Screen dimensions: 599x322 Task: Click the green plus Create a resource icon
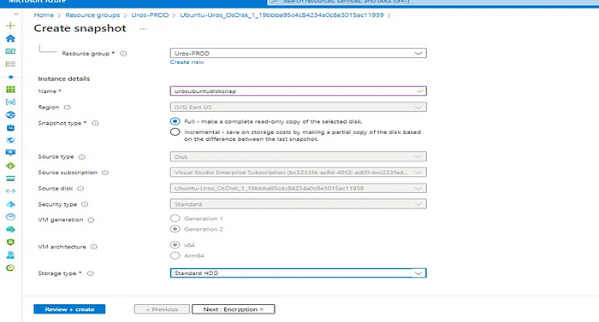(x=10, y=26)
